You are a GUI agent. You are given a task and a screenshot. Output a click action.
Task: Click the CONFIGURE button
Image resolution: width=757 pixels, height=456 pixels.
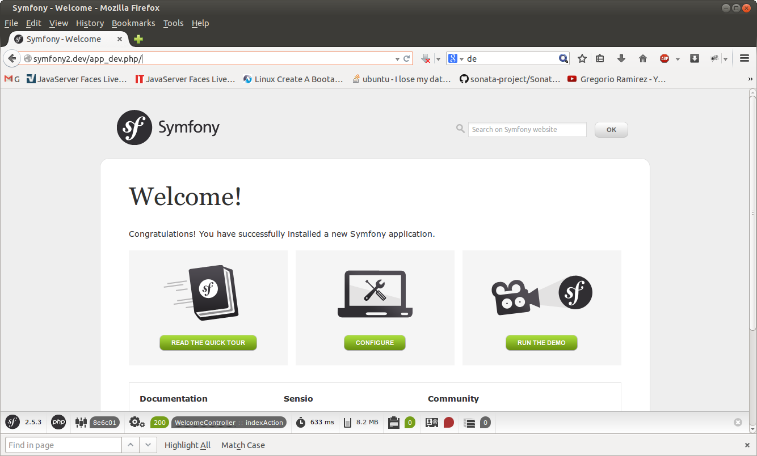coord(375,343)
